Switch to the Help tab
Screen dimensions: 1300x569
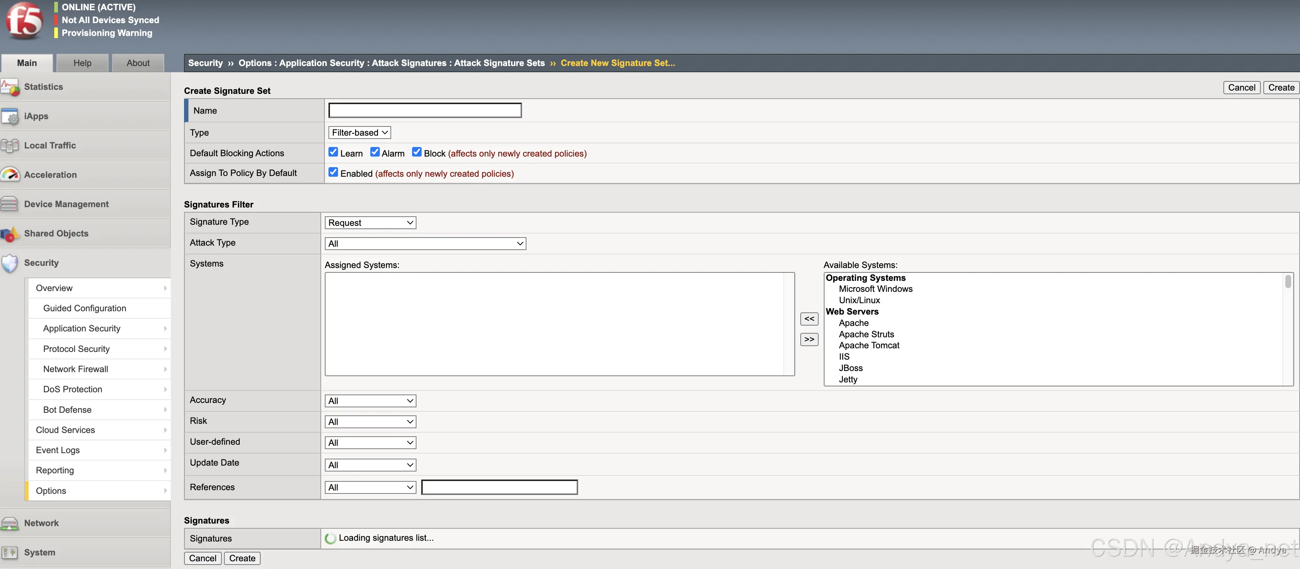82,63
